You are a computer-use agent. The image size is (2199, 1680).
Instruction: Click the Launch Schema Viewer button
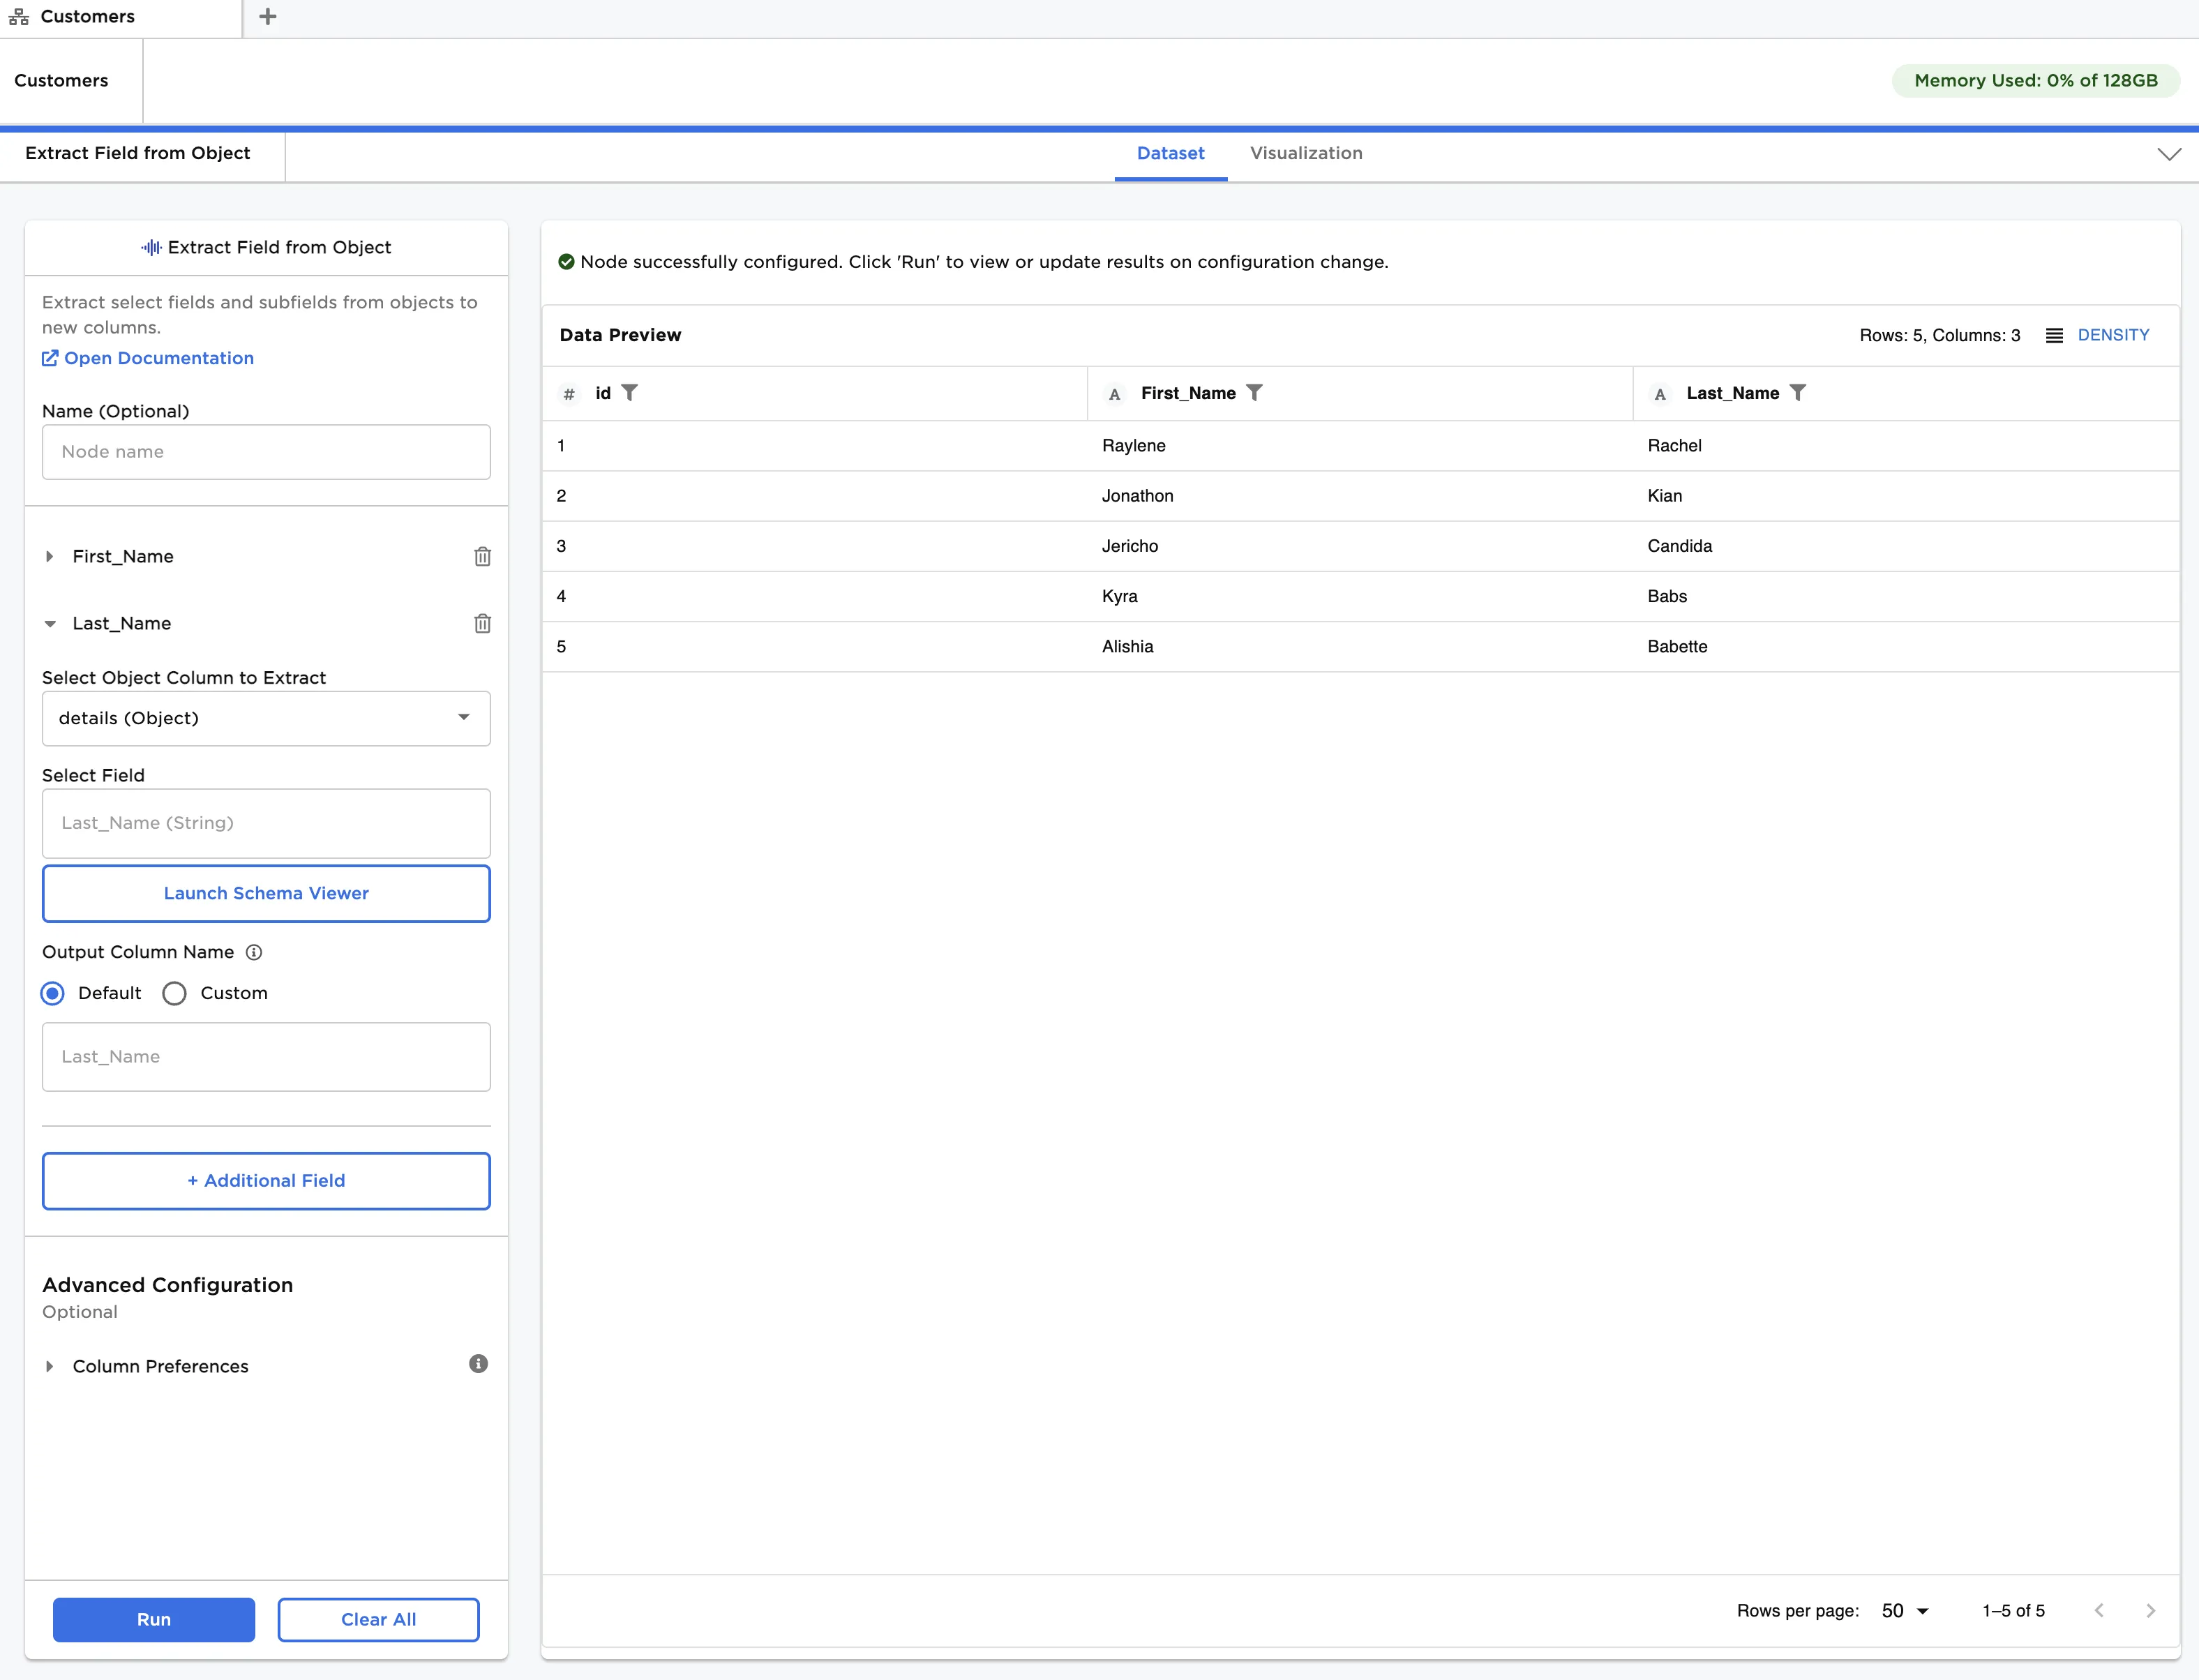coord(266,893)
